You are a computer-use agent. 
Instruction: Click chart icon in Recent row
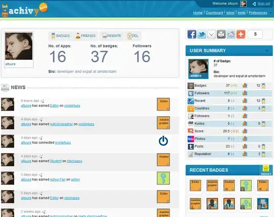tap(245, 101)
